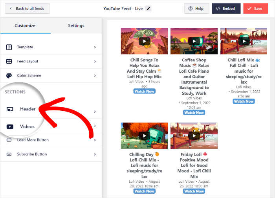This screenshot has width=275, height=198.
Task: Expand the Header section chevron
Action: click(x=95, y=112)
